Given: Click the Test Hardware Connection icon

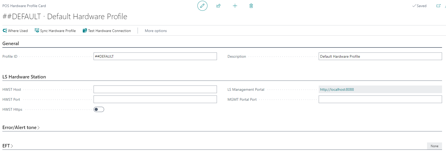Looking at the screenshot, I should [x=85, y=31].
